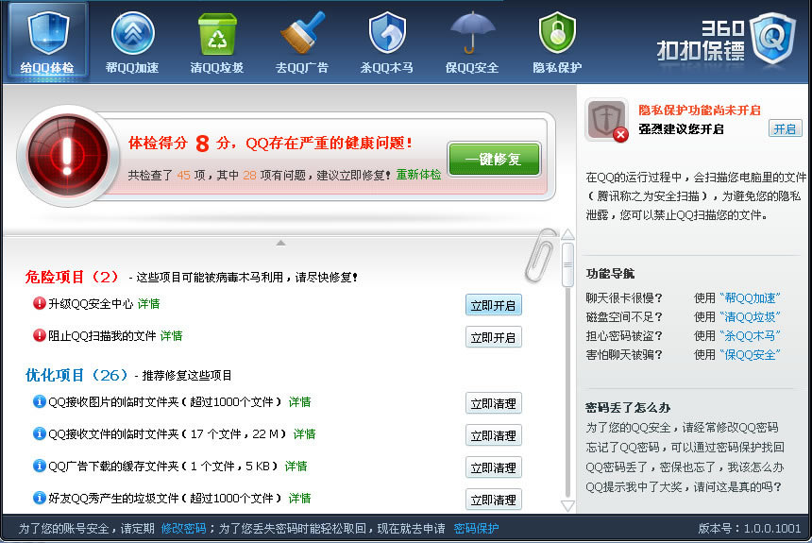Click the 担心密码被盗？ text

[x=624, y=336]
